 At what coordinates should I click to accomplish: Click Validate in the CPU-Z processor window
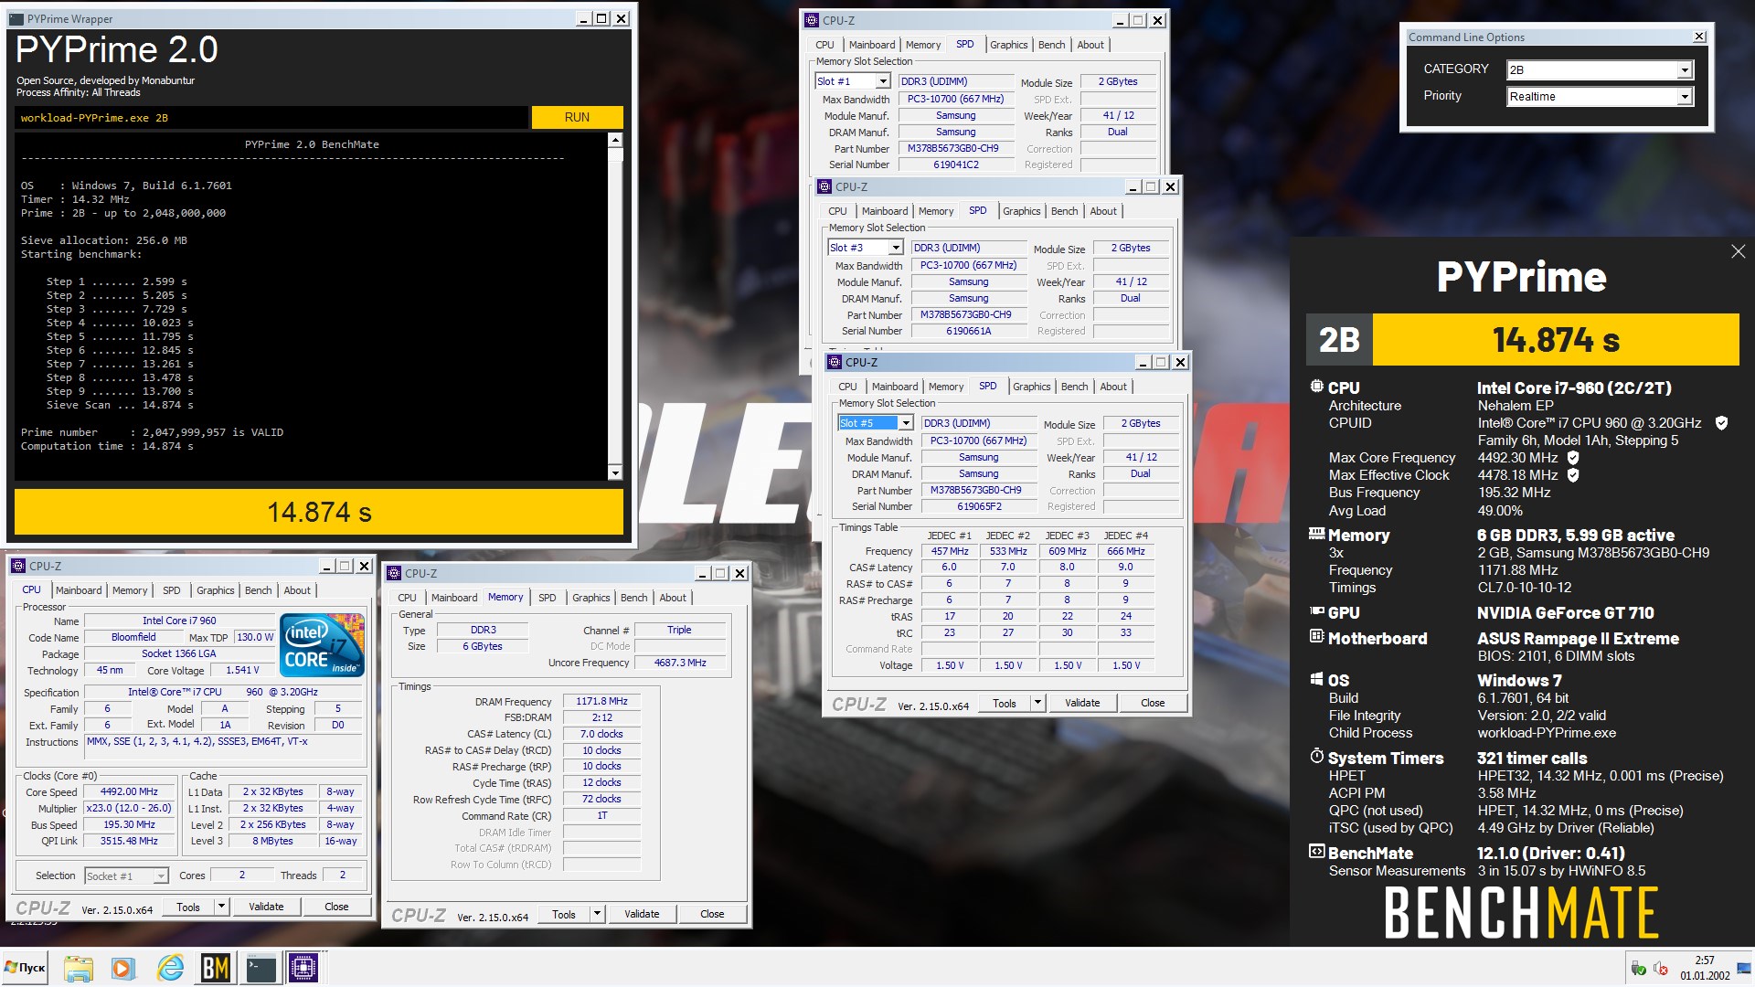point(266,907)
